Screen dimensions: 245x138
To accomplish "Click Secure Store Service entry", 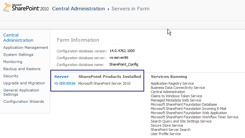I will (167, 125).
